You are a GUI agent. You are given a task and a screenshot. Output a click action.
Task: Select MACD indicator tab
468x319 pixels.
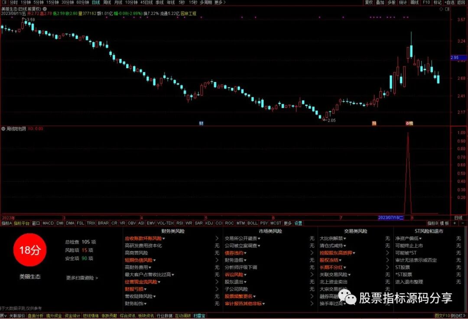click(48, 223)
